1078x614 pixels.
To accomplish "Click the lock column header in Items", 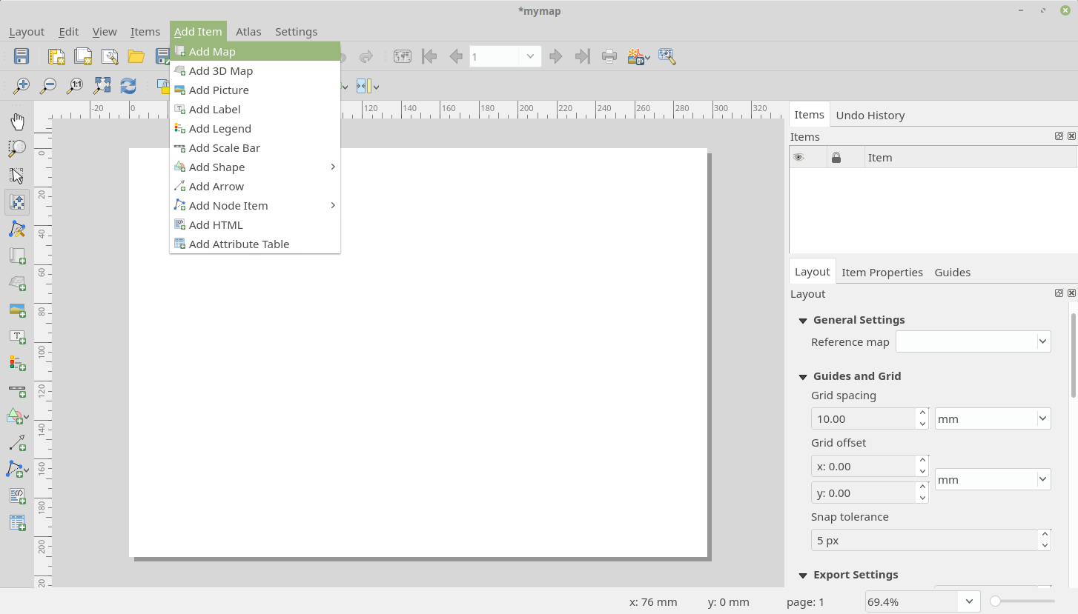I will 836,157.
